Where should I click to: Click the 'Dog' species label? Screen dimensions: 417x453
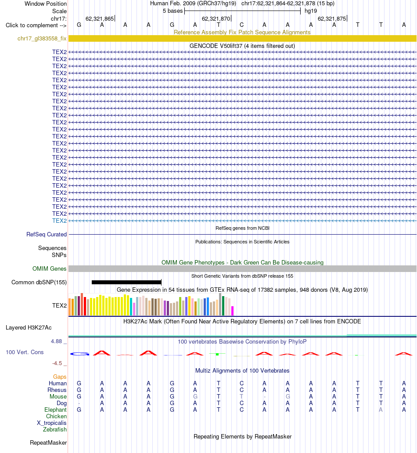[x=61, y=403]
